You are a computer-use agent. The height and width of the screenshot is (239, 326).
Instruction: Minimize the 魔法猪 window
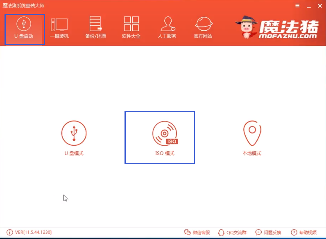pyautogui.click(x=308, y=6)
